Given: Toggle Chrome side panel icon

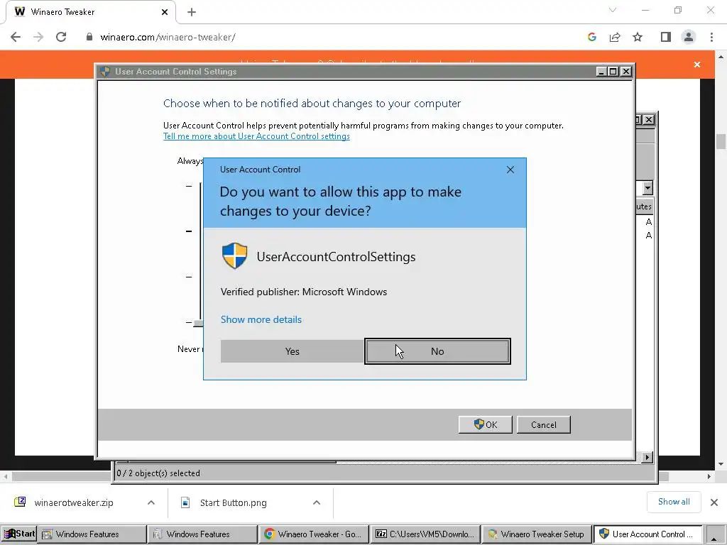Looking at the screenshot, I should pos(666,37).
